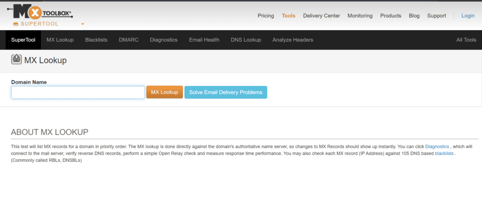The height and width of the screenshot is (211, 482).
Task: Open Products in the top navigation
Action: tap(391, 15)
